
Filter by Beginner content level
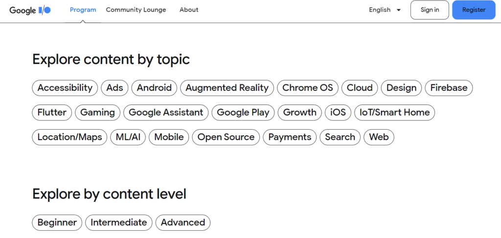pos(57,222)
